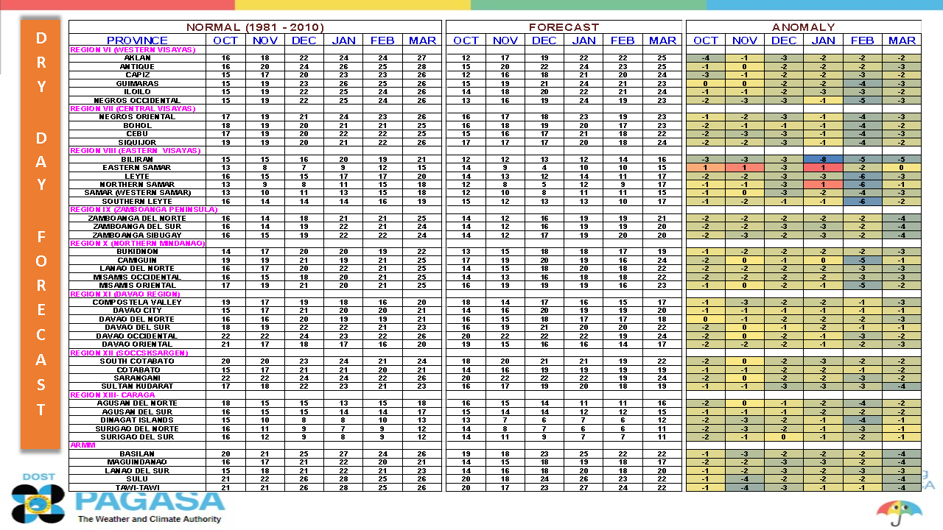Image resolution: width=943 pixels, height=530 pixels.
Task: Select the NEGROS ORIENTAL province name
Action: pyautogui.click(x=137, y=116)
